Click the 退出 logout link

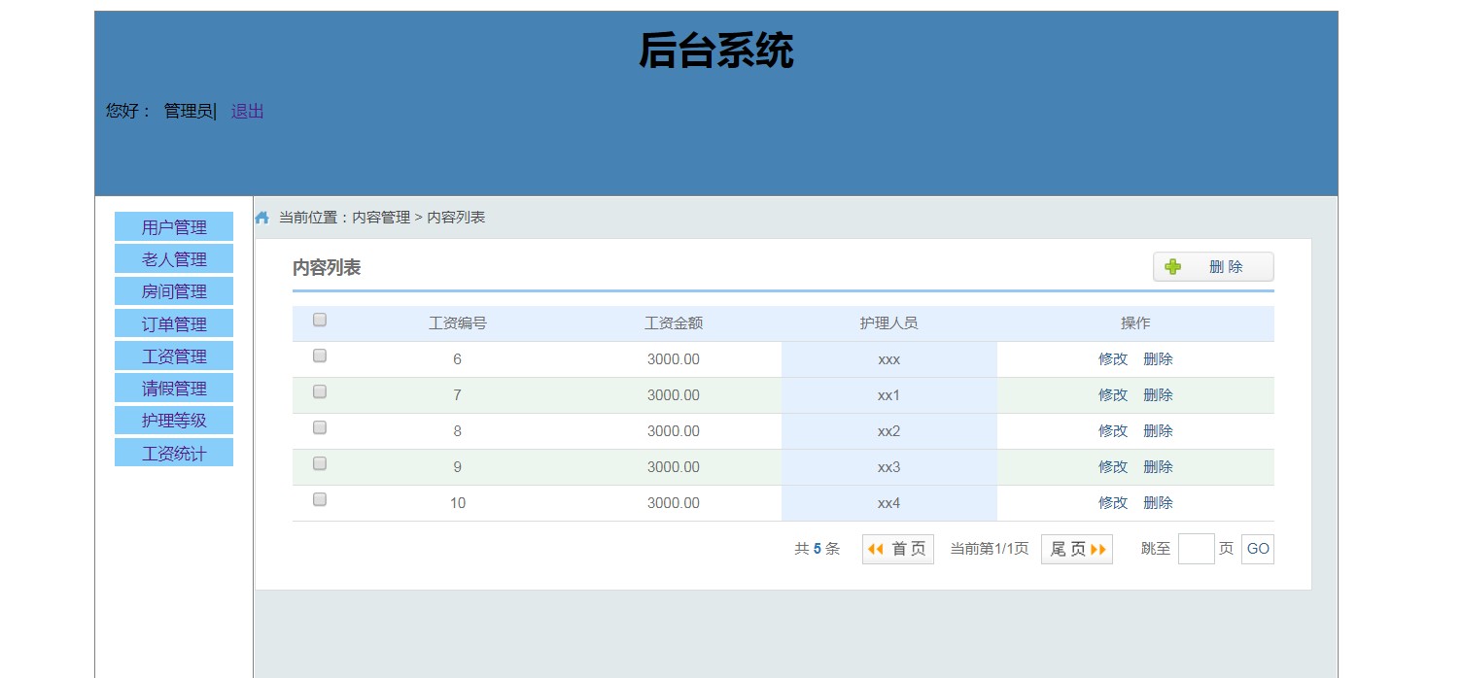click(x=247, y=112)
